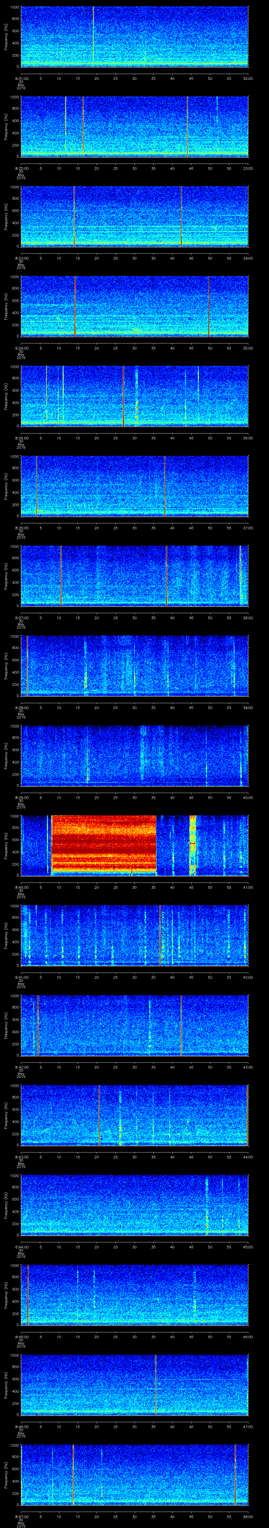The height and width of the screenshot is (1528, 269).
Task: Select the spectrogram panel starting at 8:46:00
Action: point(134,1385)
